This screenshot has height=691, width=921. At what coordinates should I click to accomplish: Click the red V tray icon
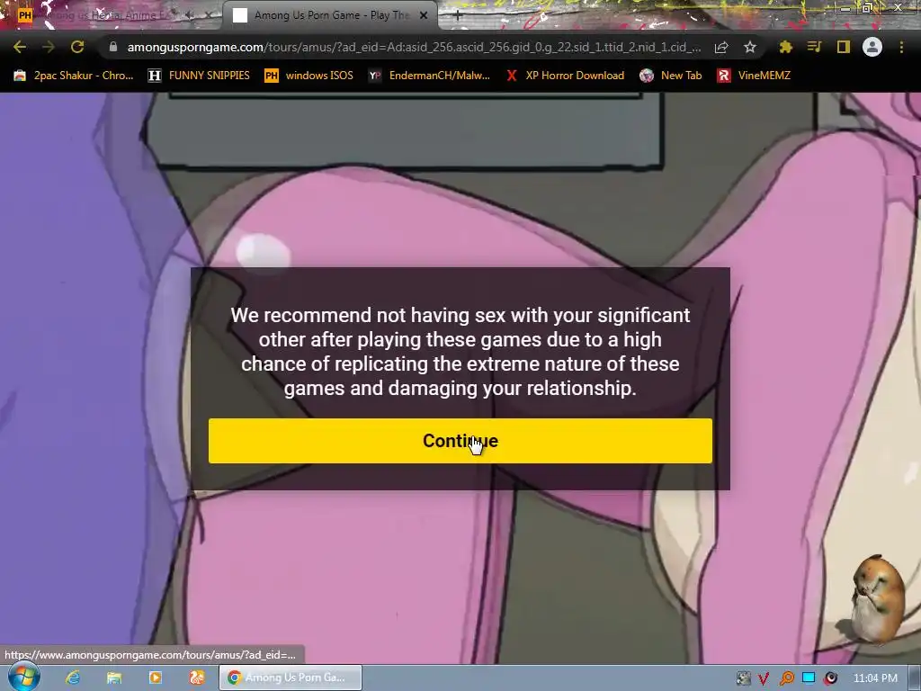tap(764, 678)
